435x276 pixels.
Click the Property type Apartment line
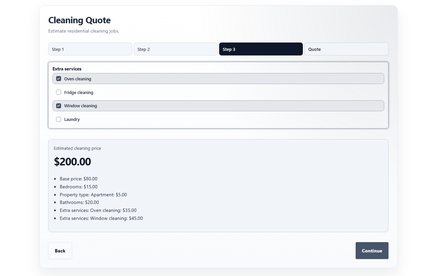tap(93, 195)
